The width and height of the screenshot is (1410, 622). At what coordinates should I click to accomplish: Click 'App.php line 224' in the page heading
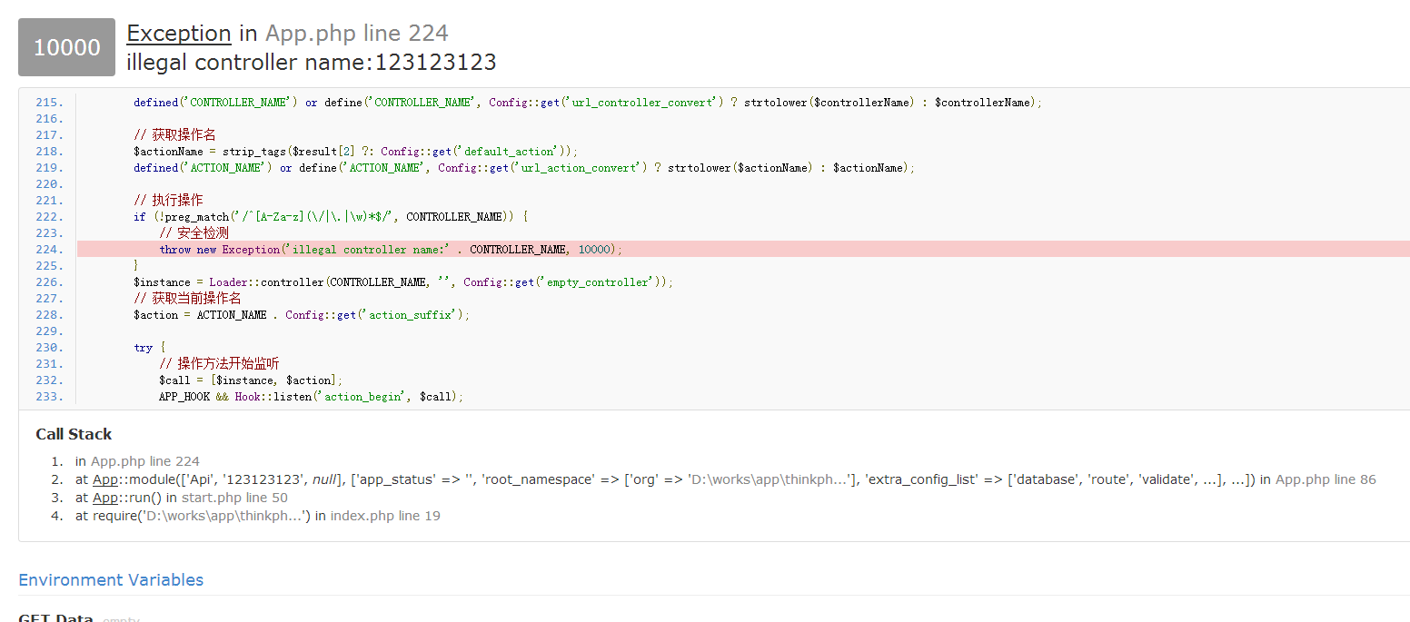click(x=356, y=34)
